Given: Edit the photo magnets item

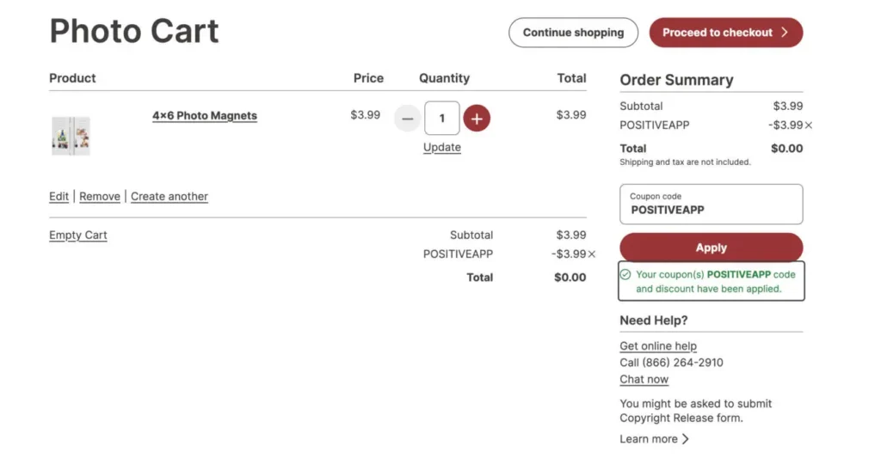Looking at the screenshot, I should (59, 197).
